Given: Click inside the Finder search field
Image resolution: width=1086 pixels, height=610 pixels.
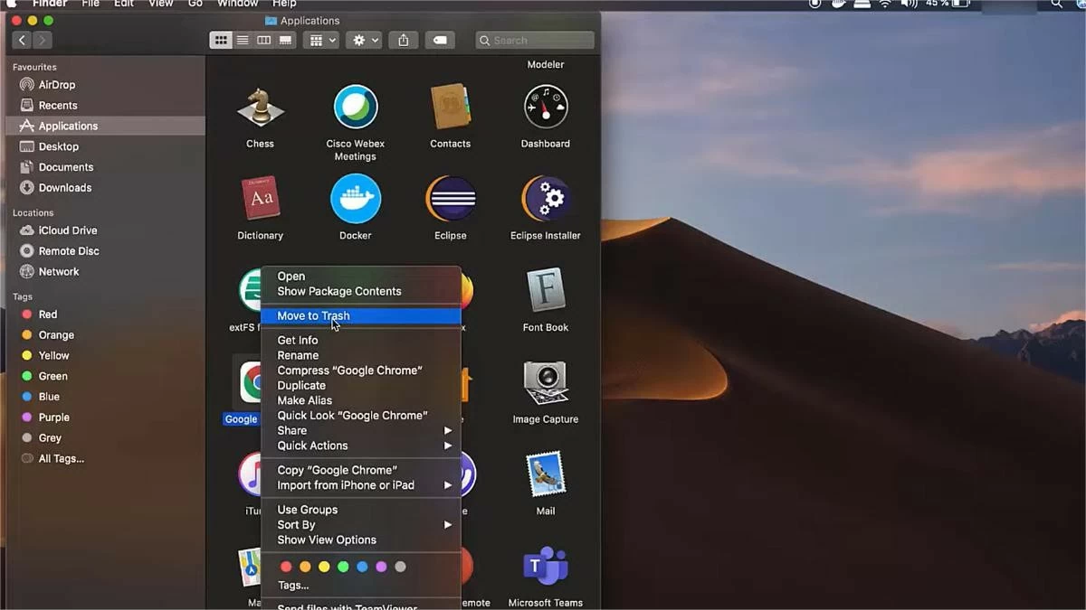Looking at the screenshot, I should point(534,40).
